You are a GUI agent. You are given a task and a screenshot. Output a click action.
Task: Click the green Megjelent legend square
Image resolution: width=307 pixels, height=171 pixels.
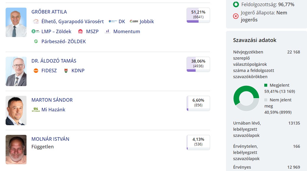(x=266, y=85)
